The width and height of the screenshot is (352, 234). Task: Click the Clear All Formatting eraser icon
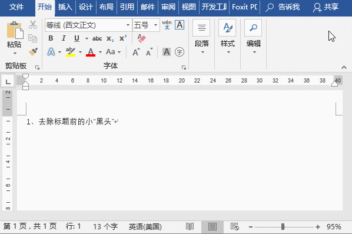pyautogui.click(x=141, y=38)
